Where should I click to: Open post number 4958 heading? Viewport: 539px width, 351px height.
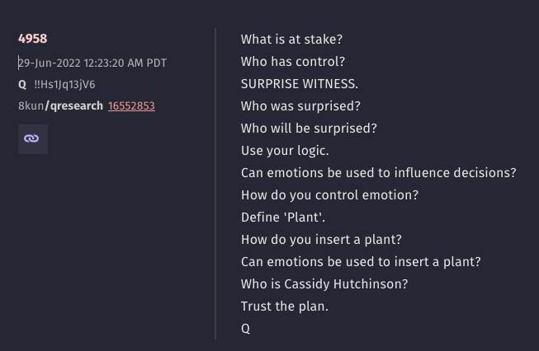(33, 39)
